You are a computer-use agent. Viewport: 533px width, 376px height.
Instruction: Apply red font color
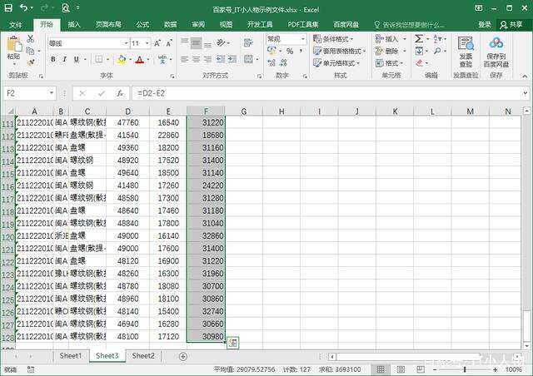tap(139, 60)
